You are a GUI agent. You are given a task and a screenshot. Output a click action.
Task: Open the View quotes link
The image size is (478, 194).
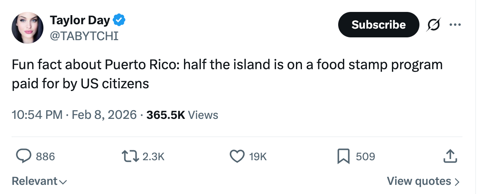click(423, 181)
